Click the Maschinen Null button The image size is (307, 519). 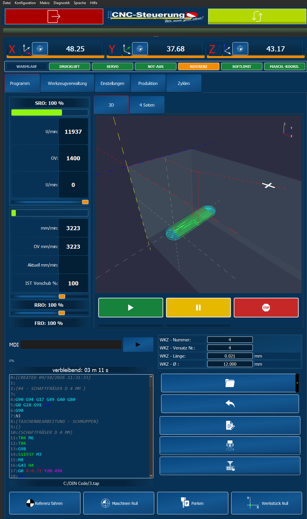(x=119, y=503)
